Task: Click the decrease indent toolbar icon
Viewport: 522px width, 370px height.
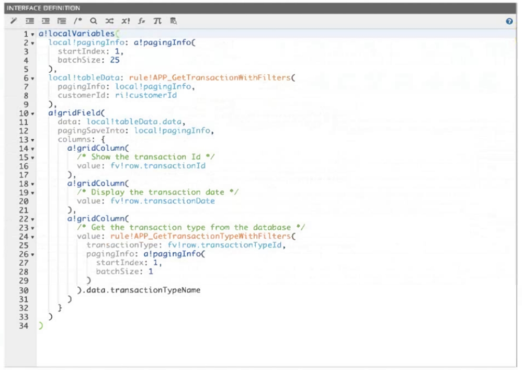Action: (x=46, y=21)
